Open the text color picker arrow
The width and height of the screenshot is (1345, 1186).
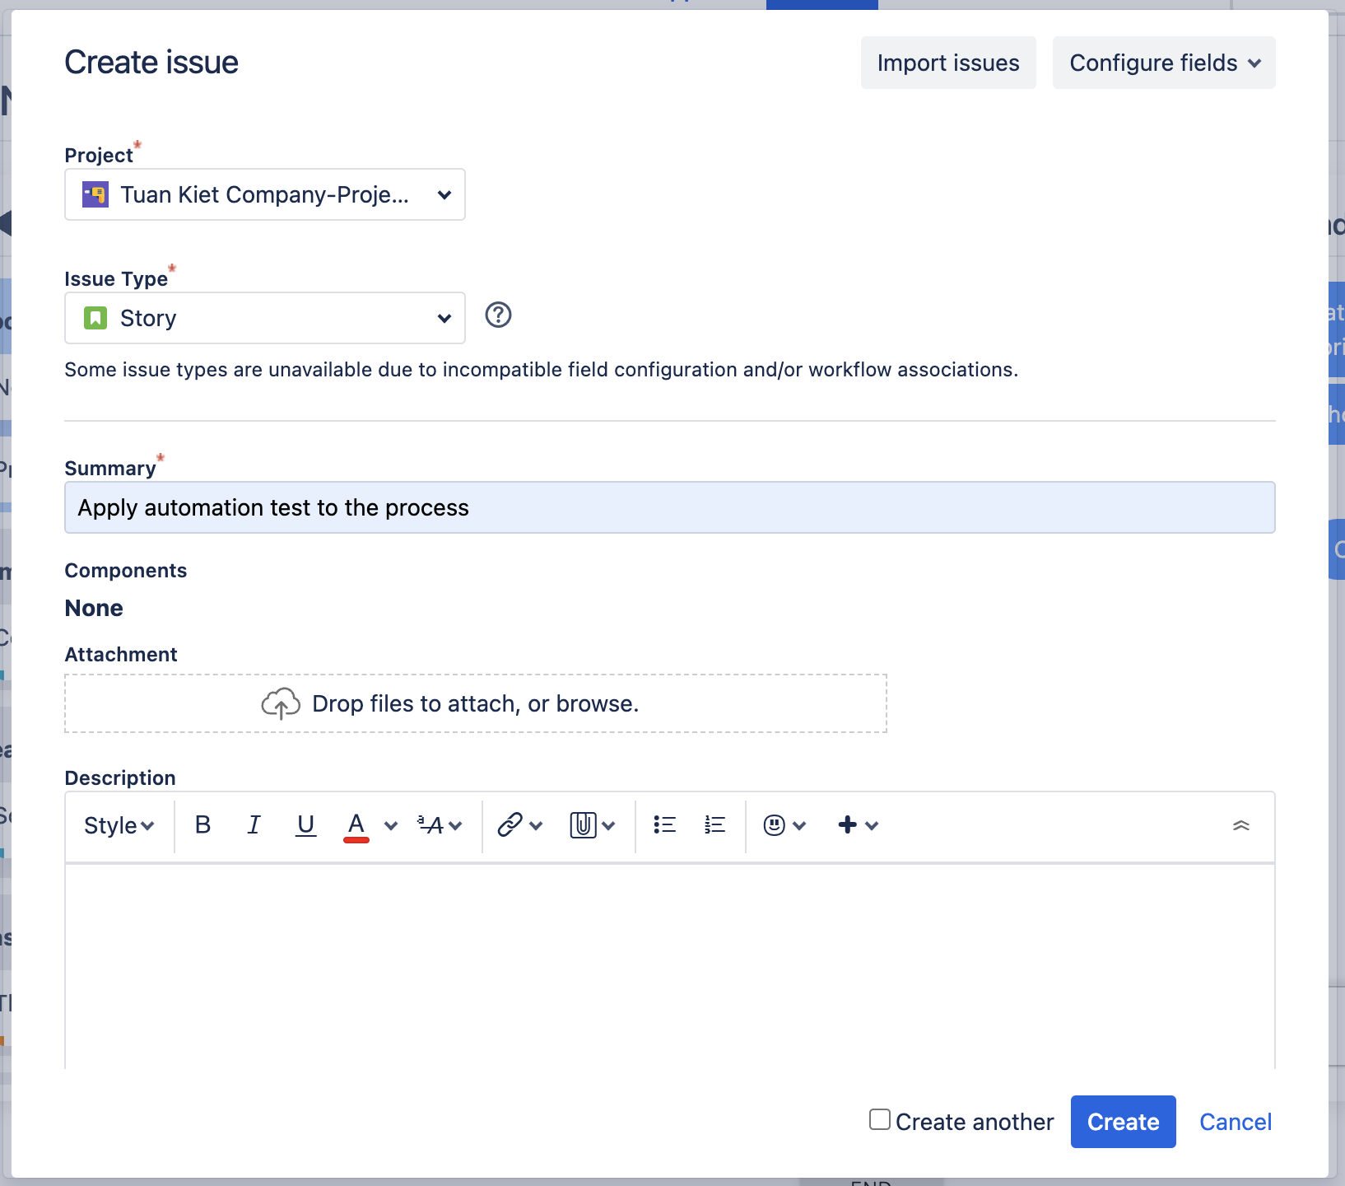coord(391,825)
